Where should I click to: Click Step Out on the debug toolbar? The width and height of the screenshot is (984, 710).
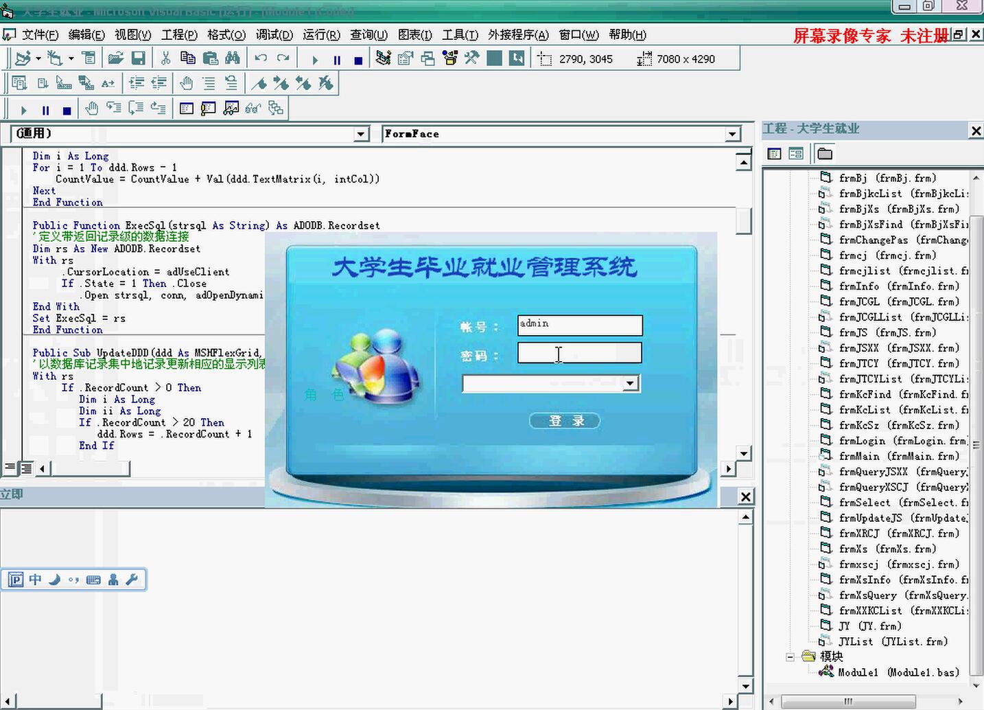[x=158, y=108]
